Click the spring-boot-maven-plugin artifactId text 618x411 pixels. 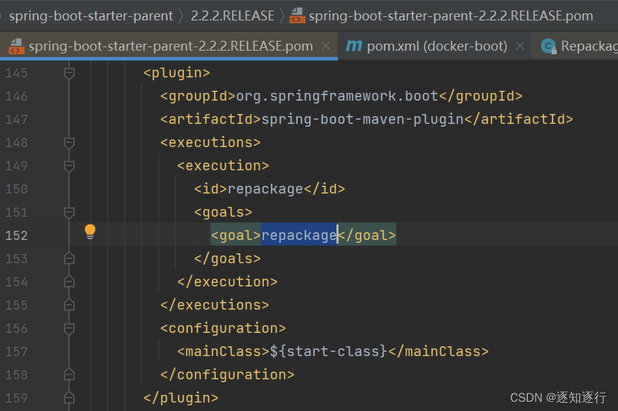click(362, 120)
